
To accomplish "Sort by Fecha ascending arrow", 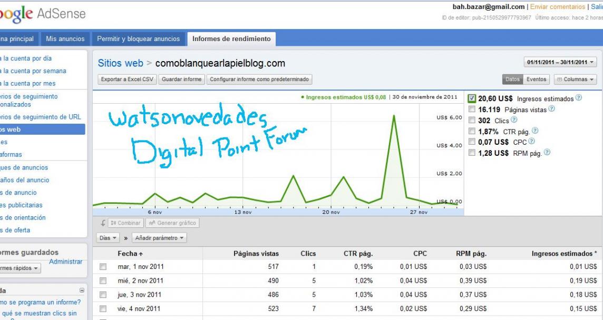I will point(141,254).
